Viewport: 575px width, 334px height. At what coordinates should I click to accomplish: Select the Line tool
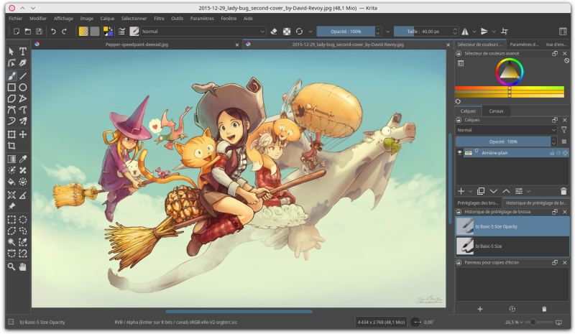[x=23, y=76]
